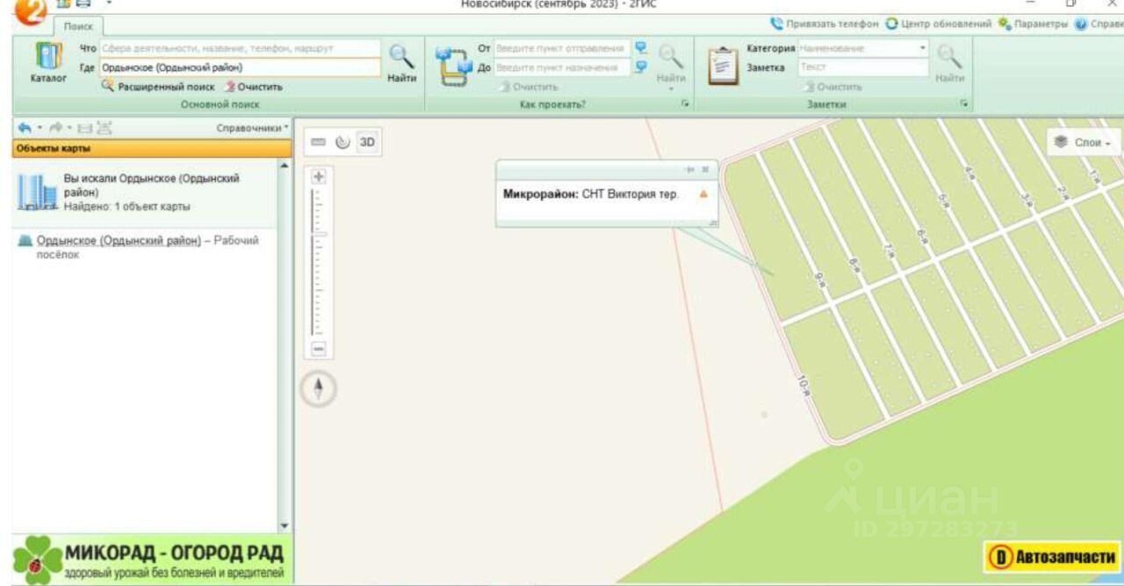Click the orange triangle in the callout
The image size is (1124, 586).
[x=702, y=195]
